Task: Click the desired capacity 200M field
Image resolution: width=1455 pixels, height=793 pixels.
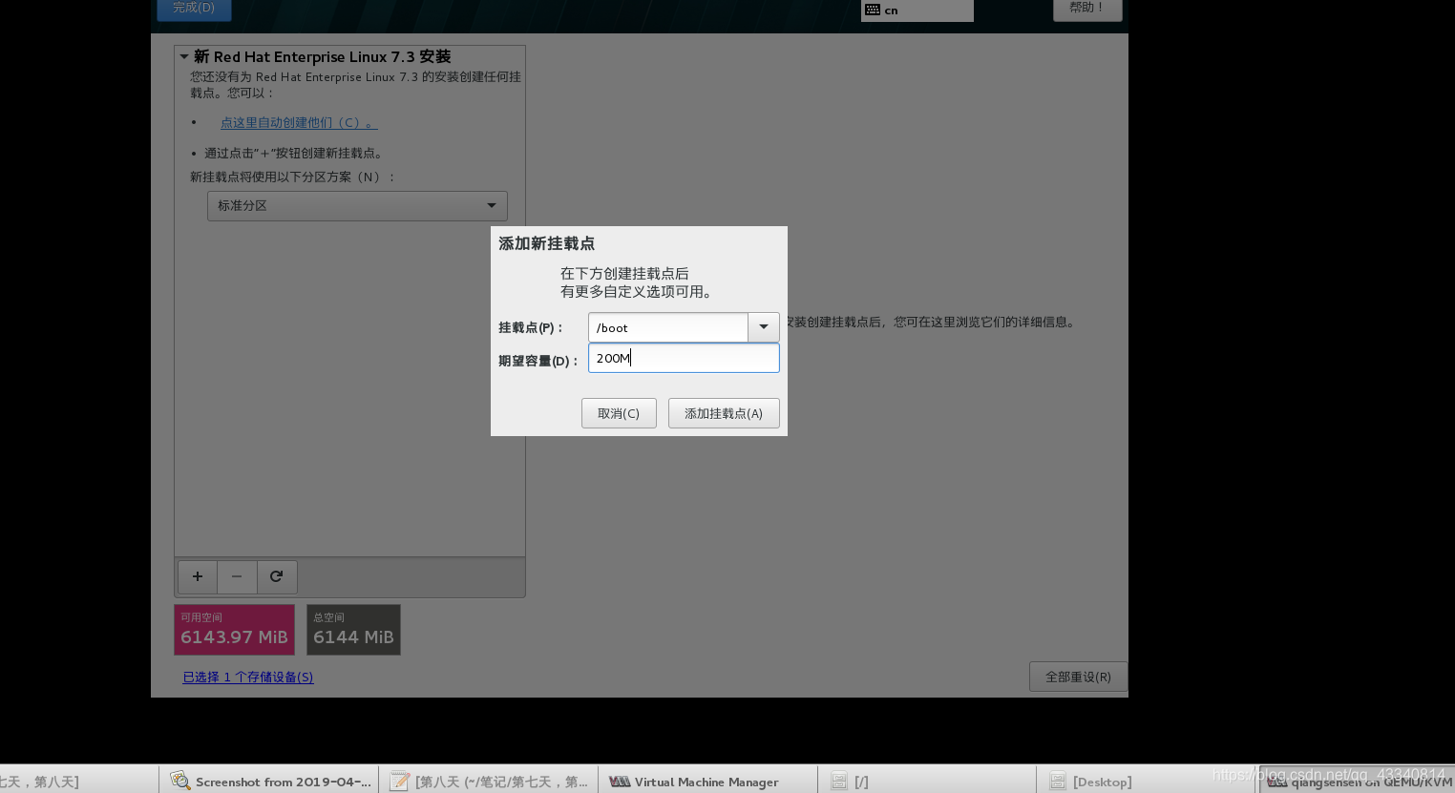Action: coord(684,358)
